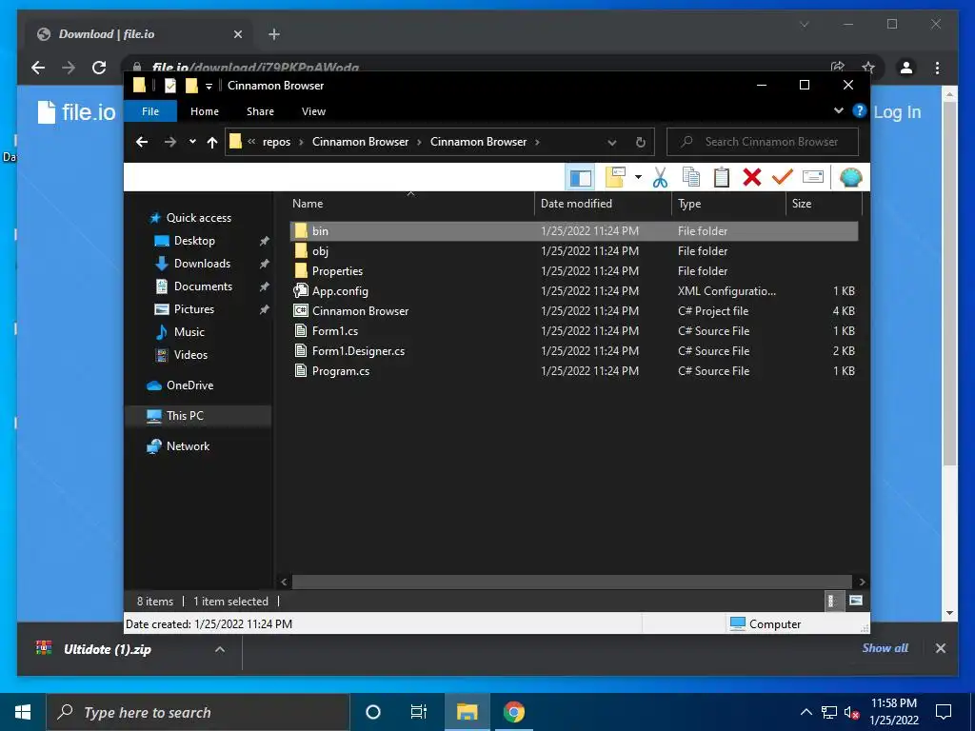Screen dimensions: 975x731
Task: Click the first Cinnamon Browser breadcrumb
Action: 360,142
